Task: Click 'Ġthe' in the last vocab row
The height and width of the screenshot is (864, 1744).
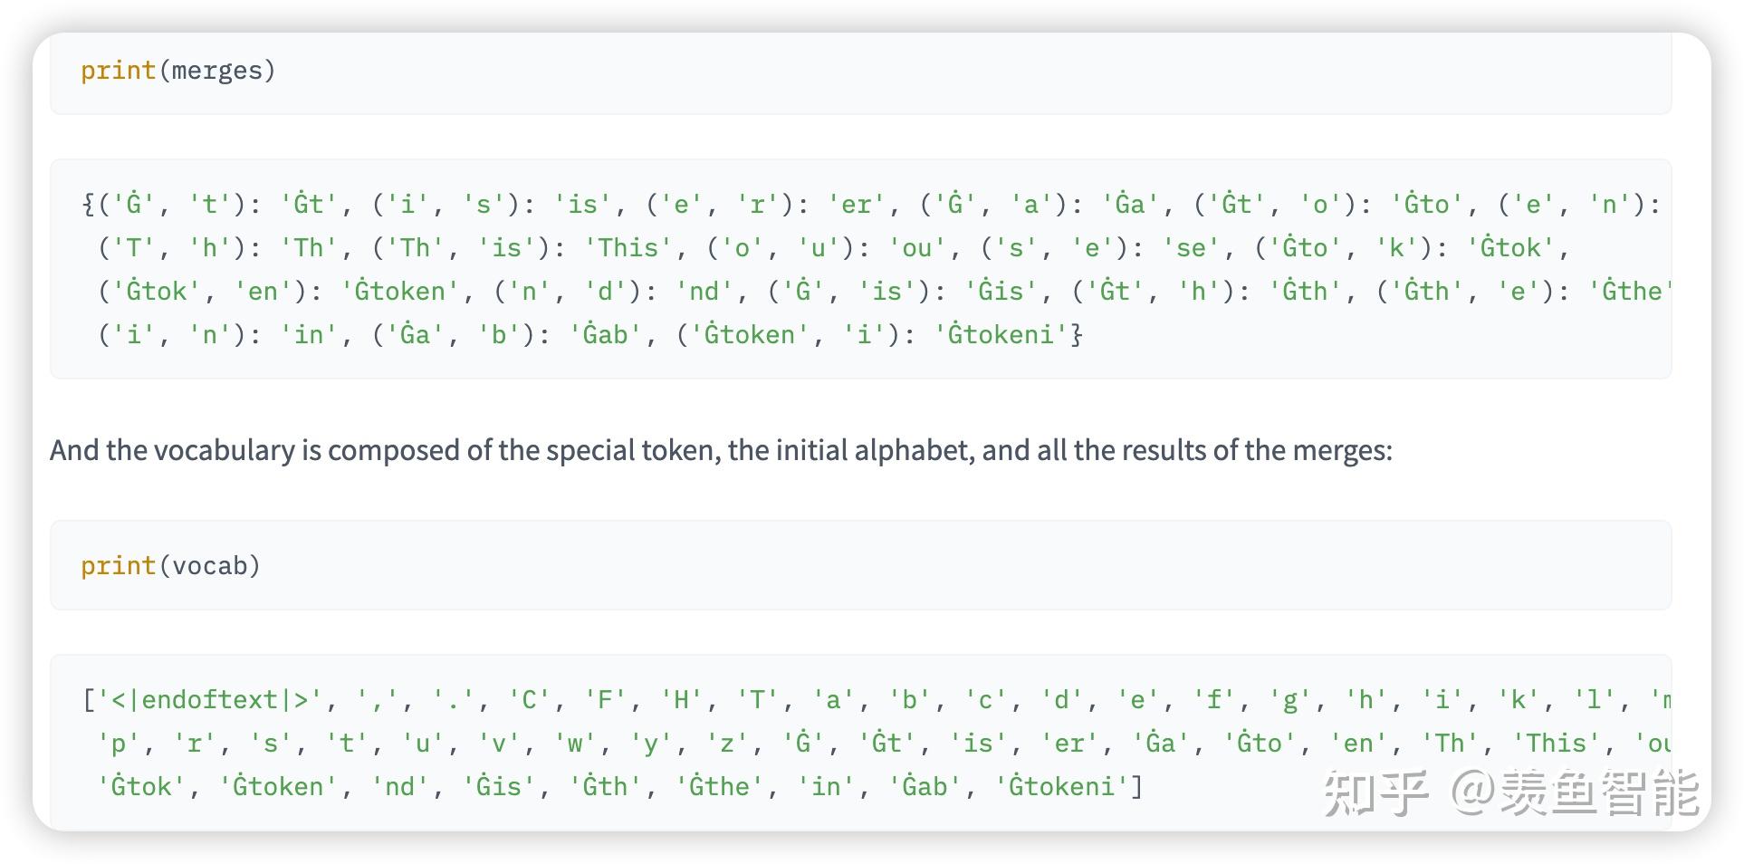Action: point(719,786)
